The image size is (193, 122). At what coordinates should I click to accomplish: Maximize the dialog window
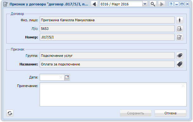[182, 4]
